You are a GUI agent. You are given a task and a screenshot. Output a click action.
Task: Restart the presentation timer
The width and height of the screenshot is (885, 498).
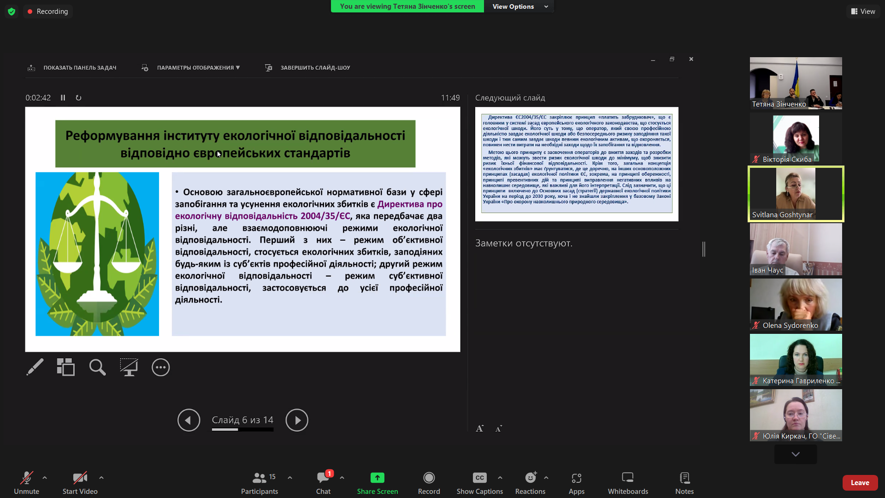pos(78,97)
